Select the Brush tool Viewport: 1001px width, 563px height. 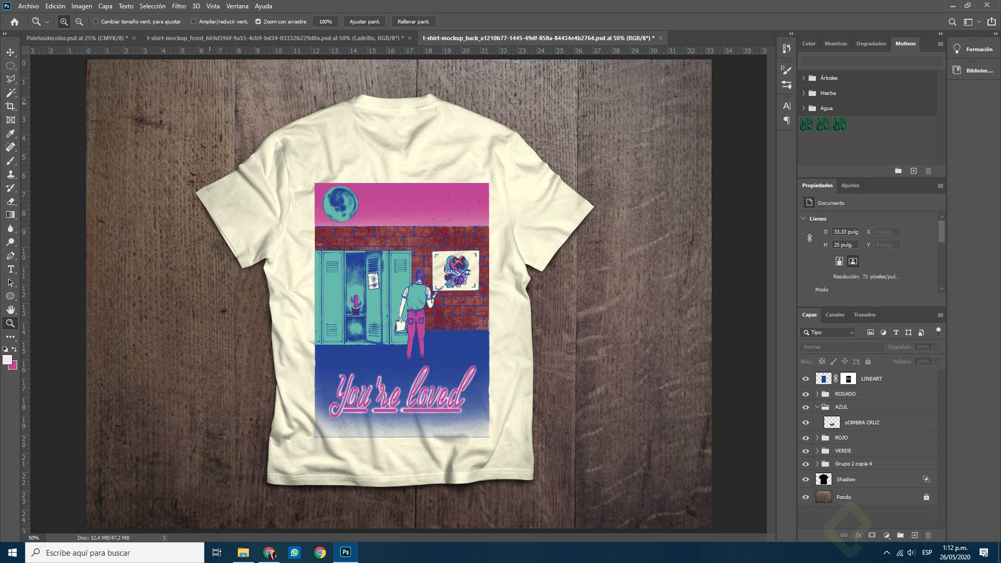coord(10,161)
